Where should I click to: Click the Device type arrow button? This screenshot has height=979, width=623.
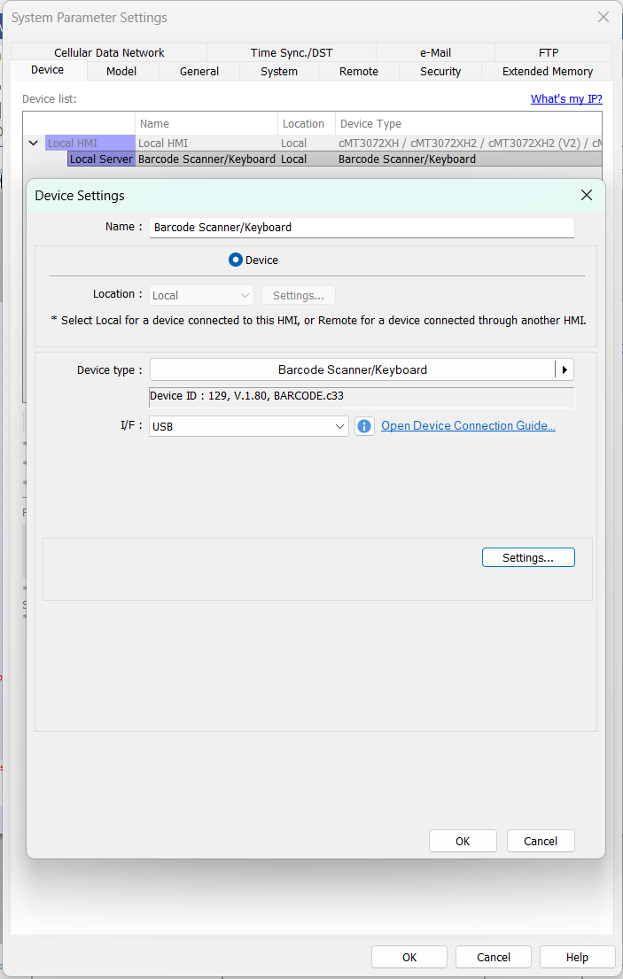[565, 369]
